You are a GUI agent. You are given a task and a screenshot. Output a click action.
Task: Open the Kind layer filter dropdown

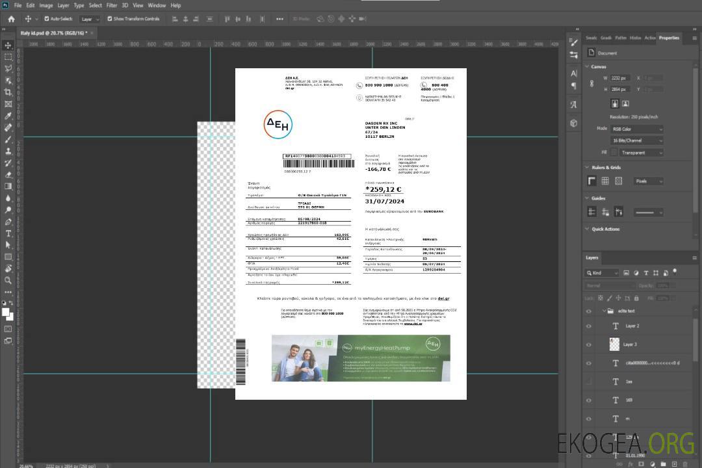[x=602, y=273]
